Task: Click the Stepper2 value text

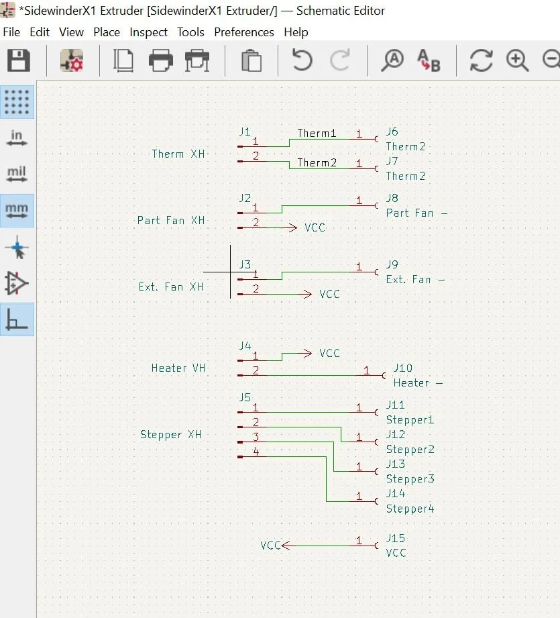Action: tap(410, 450)
